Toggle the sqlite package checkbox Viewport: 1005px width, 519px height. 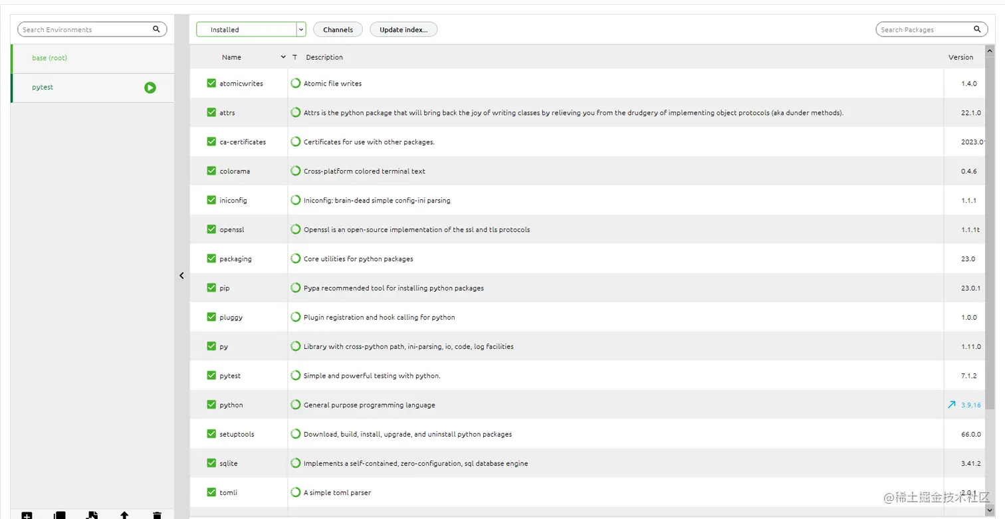tap(211, 463)
